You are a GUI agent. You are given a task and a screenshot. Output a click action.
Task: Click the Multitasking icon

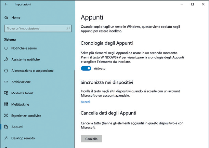6,104
